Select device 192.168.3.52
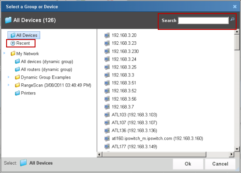241x173 pixels. tap(124, 91)
